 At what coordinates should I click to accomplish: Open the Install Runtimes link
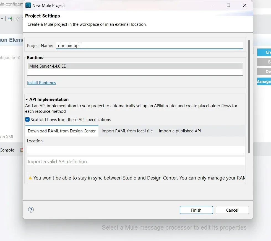point(41,83)
